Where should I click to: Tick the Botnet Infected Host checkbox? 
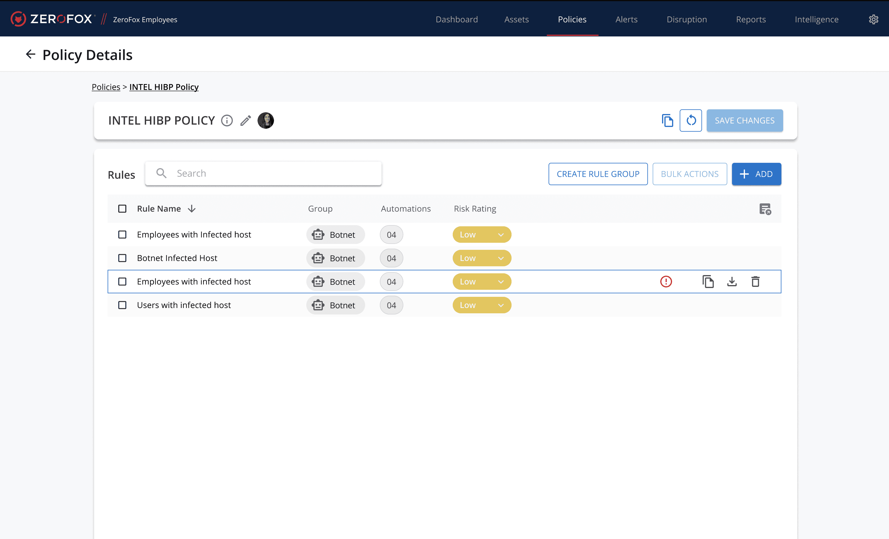(122, 258)
